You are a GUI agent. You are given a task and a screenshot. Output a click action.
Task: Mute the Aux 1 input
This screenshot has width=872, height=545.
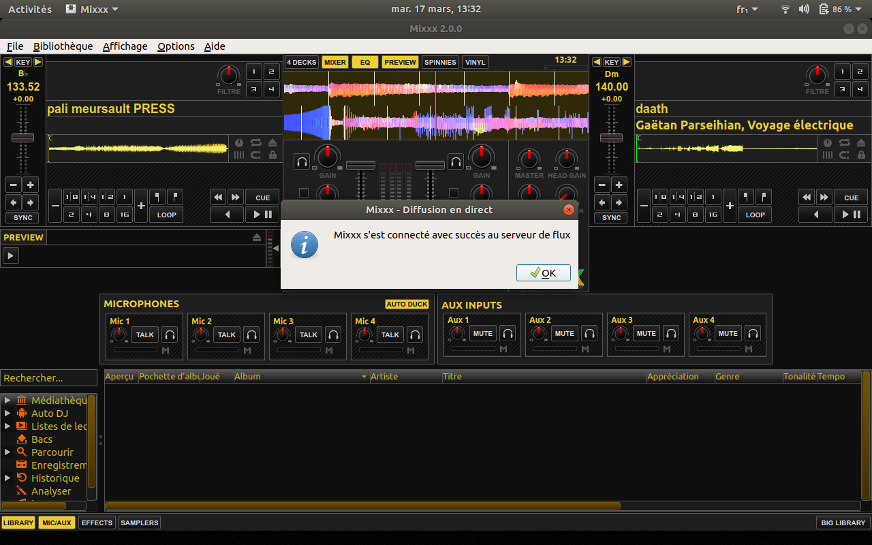pyautogui.click(x=483, y=334)
